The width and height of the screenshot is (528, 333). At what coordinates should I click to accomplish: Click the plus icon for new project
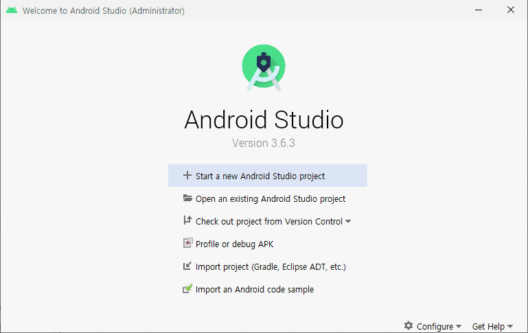[x=187, y=175]
